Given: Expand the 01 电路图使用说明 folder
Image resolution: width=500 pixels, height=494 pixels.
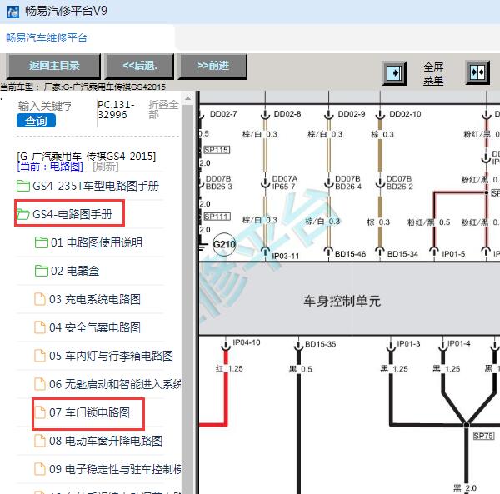Looking at the screenshot, I should pyautogui.click(x=97, y=242).
